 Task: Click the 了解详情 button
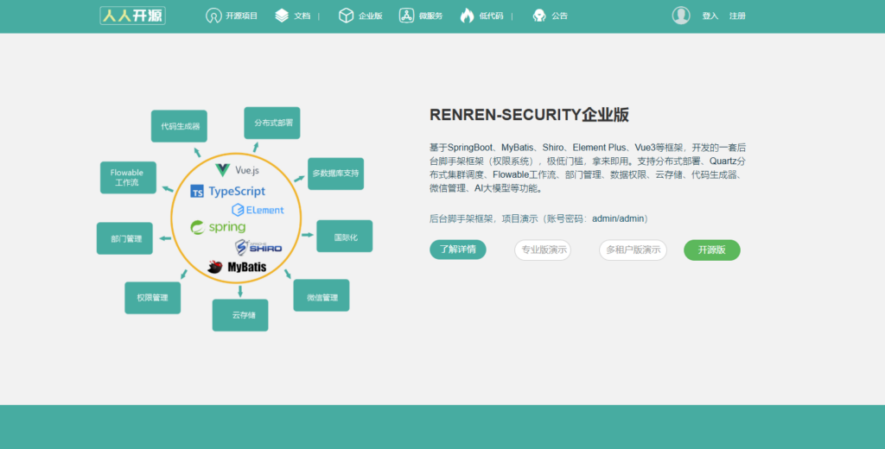click(457, 250)
